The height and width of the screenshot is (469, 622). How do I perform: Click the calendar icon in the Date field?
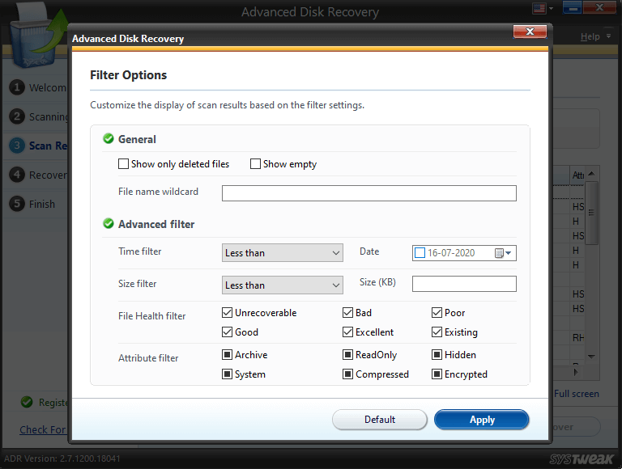click(499, 253)
